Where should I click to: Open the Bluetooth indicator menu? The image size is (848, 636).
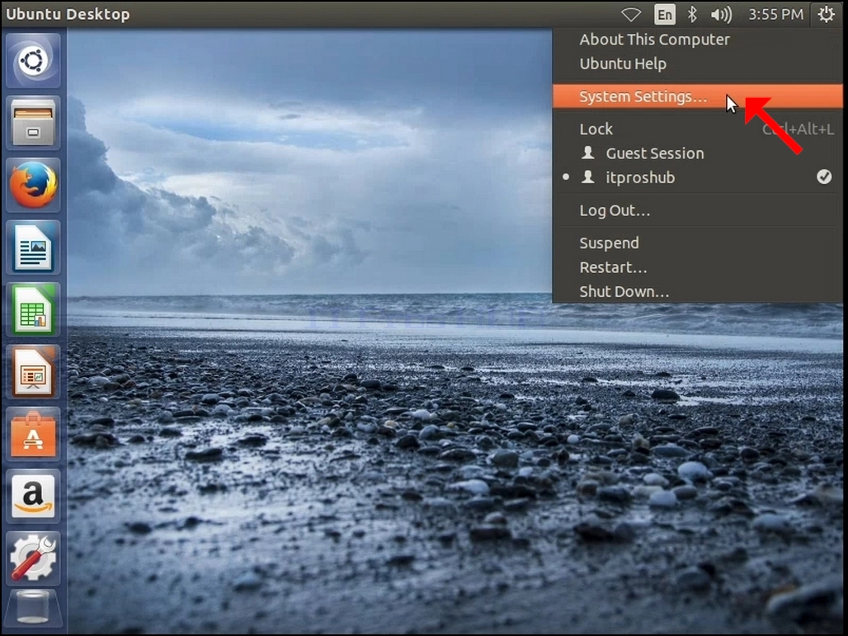click(692, 14)
